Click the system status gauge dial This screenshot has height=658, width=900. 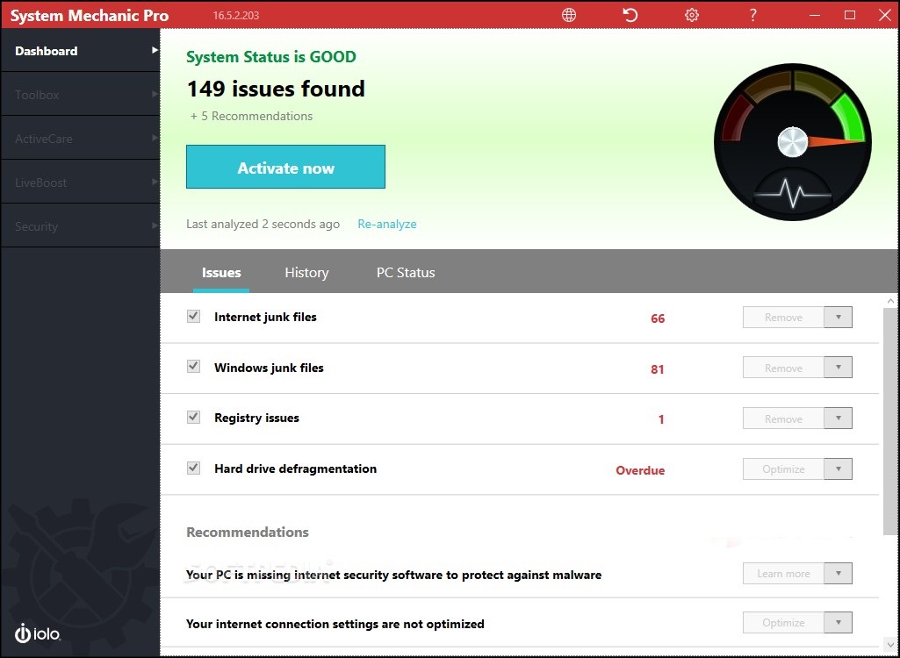793,142
